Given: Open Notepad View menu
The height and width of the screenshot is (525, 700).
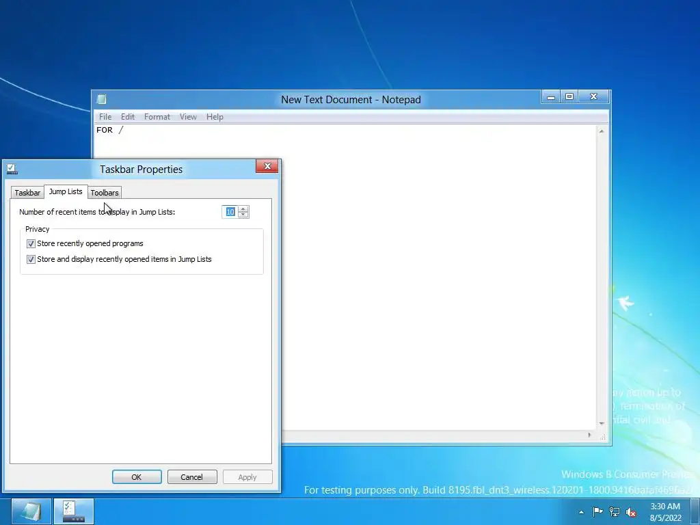Looking at the screenshot, I should [x=188, y=117].
